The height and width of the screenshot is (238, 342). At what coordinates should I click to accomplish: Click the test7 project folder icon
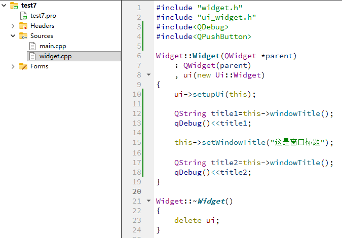pyautogui.click(x=14, y=6)
